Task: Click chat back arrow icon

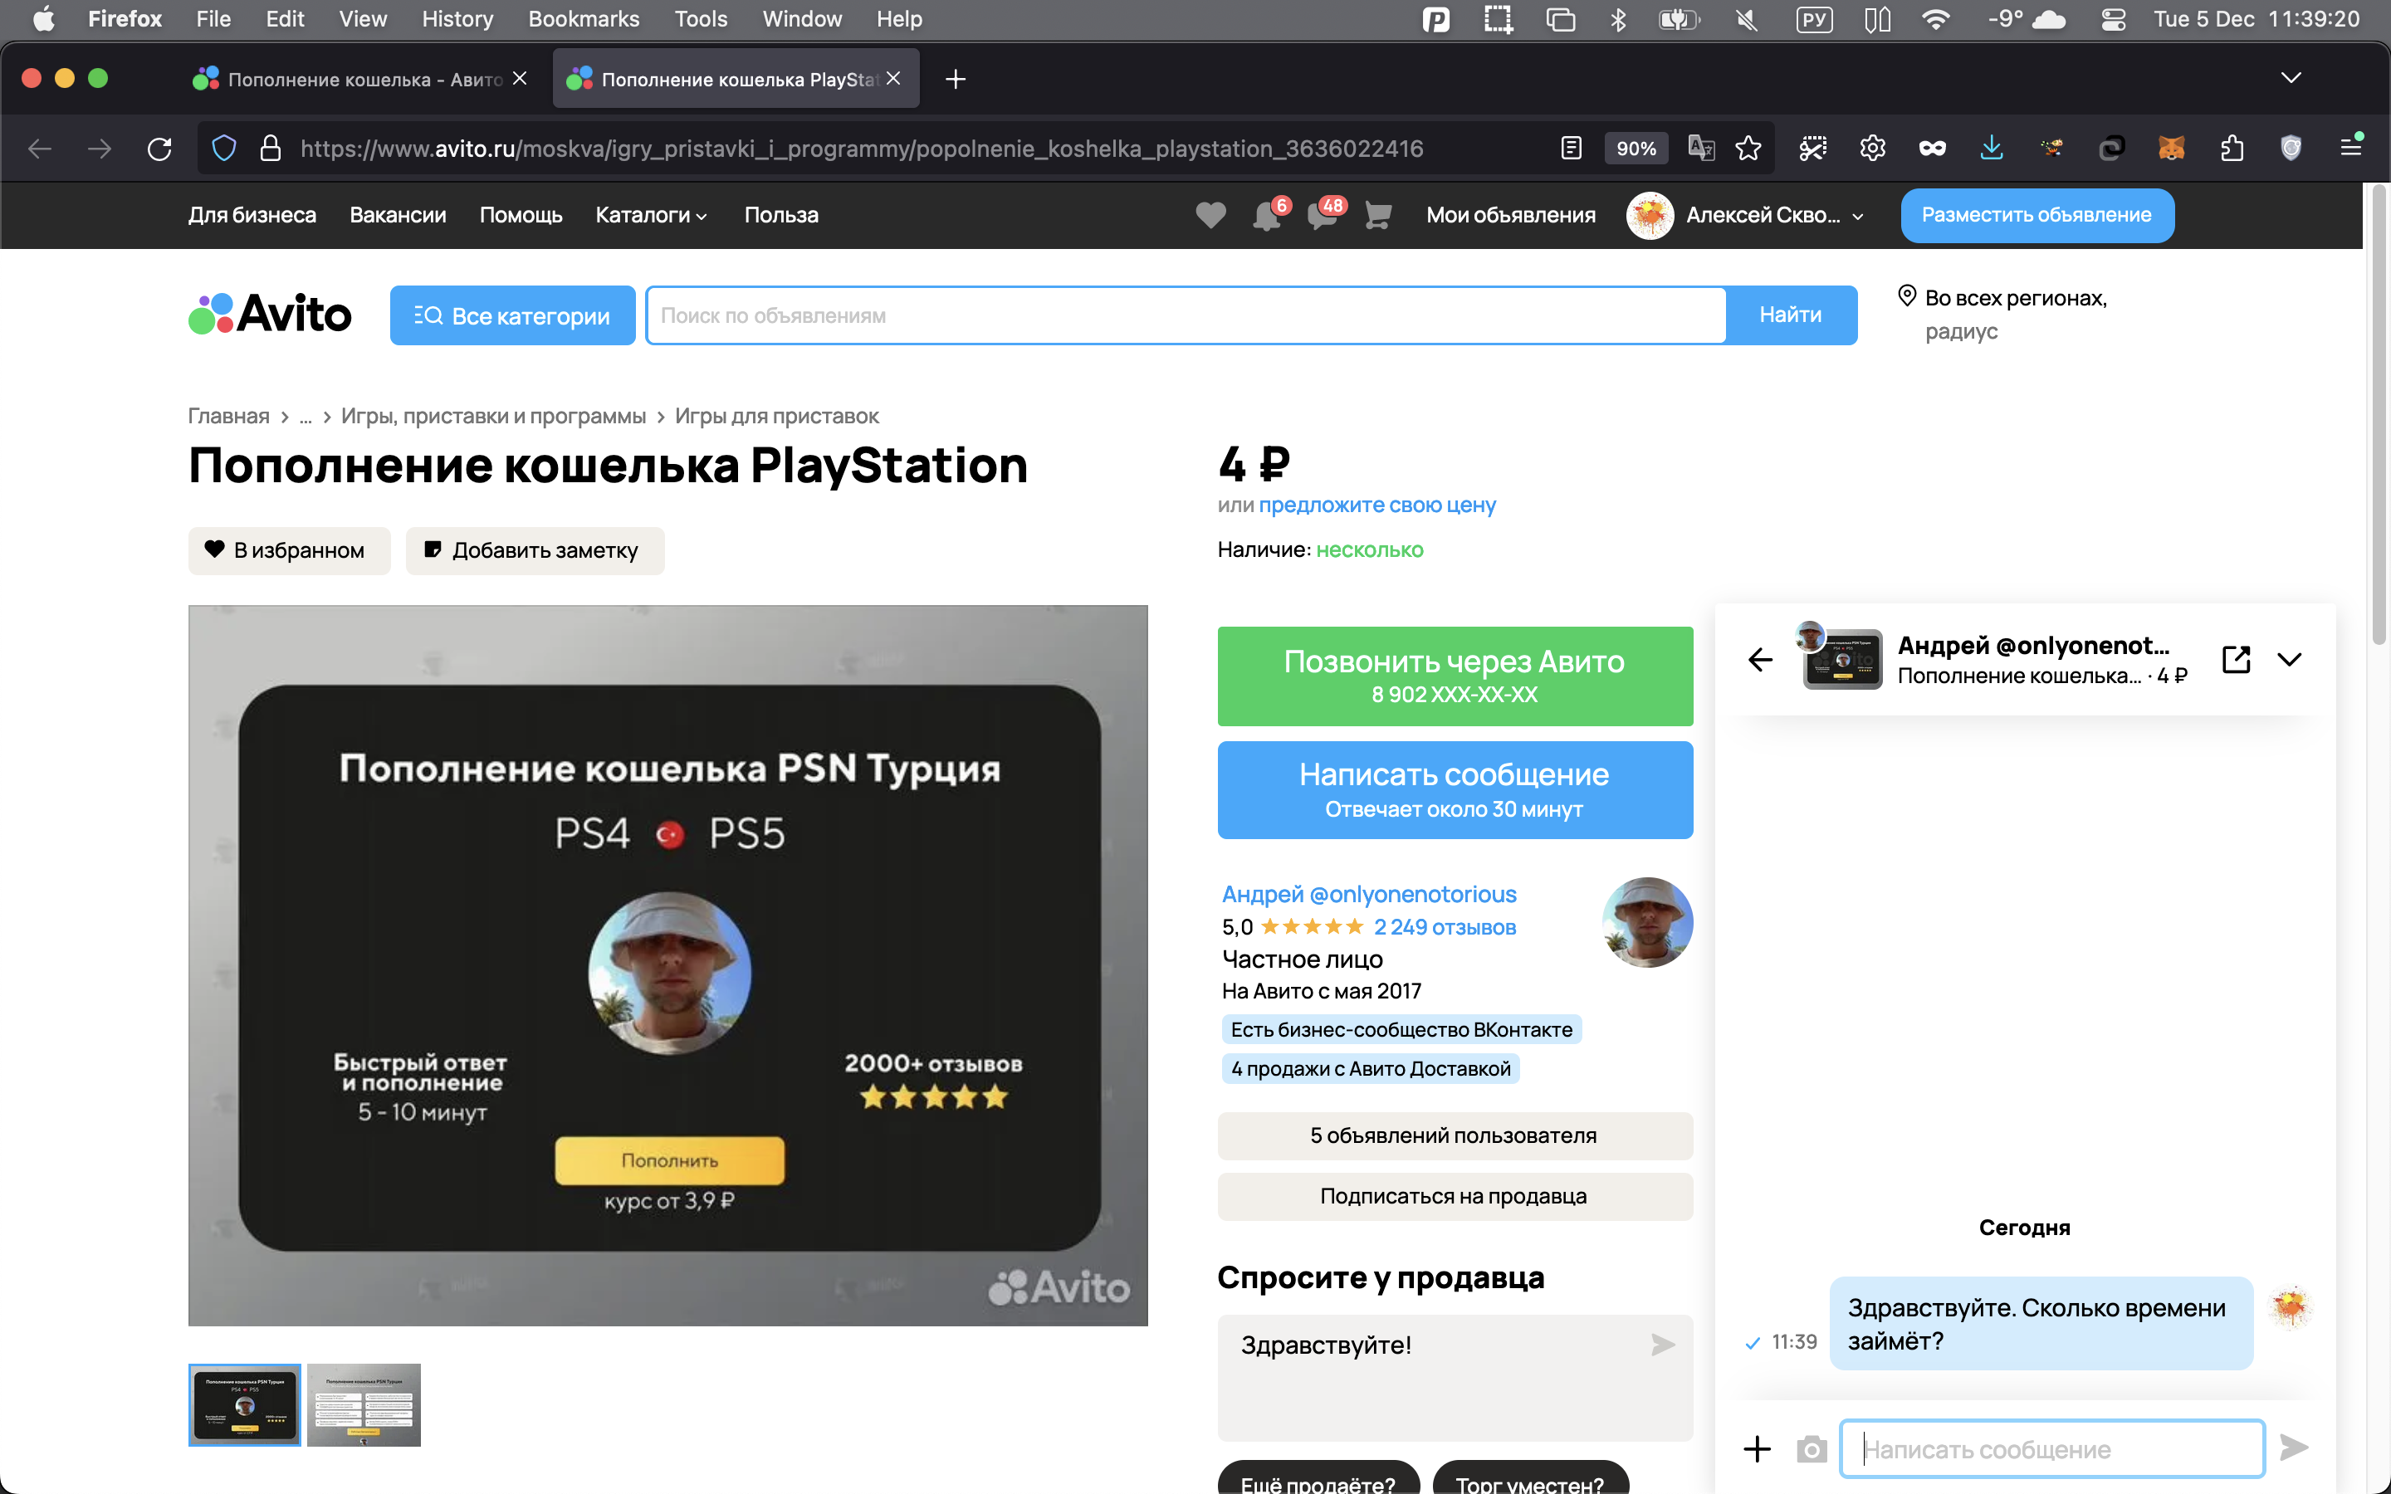Action: (1761, 659)
